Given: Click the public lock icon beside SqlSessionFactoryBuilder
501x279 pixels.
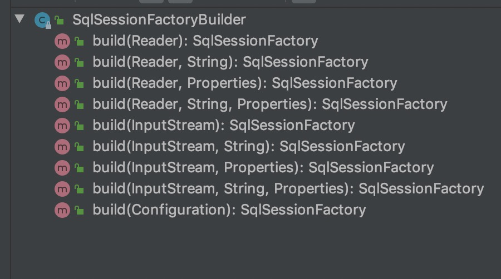Looking at the screenshot, I should point(59,21).
